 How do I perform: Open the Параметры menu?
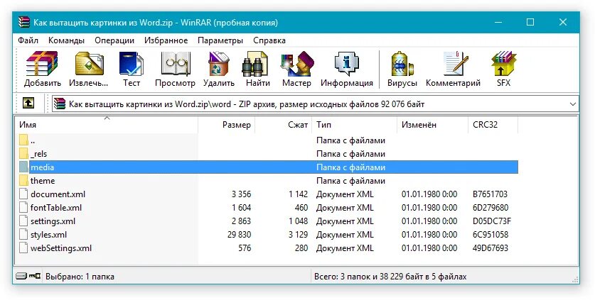220,40
